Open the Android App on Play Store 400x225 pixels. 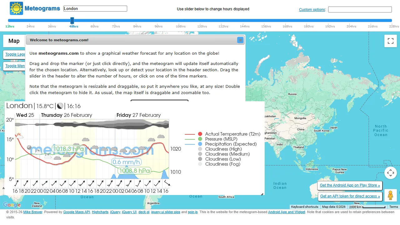350,185
